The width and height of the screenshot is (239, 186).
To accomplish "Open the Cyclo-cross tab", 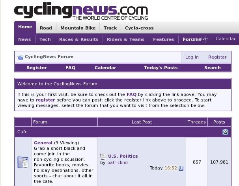I will click(x=139, y=28).
